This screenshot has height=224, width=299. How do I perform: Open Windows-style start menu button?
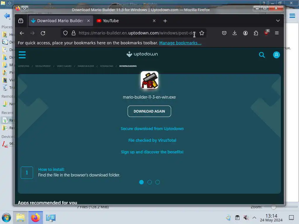click(6, 218)
